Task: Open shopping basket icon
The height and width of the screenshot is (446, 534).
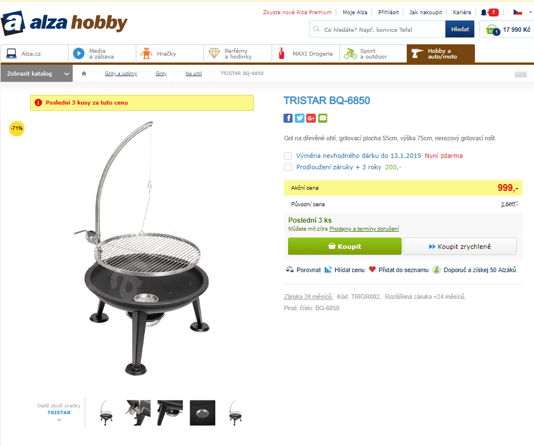Action: [x=492, y=30]
